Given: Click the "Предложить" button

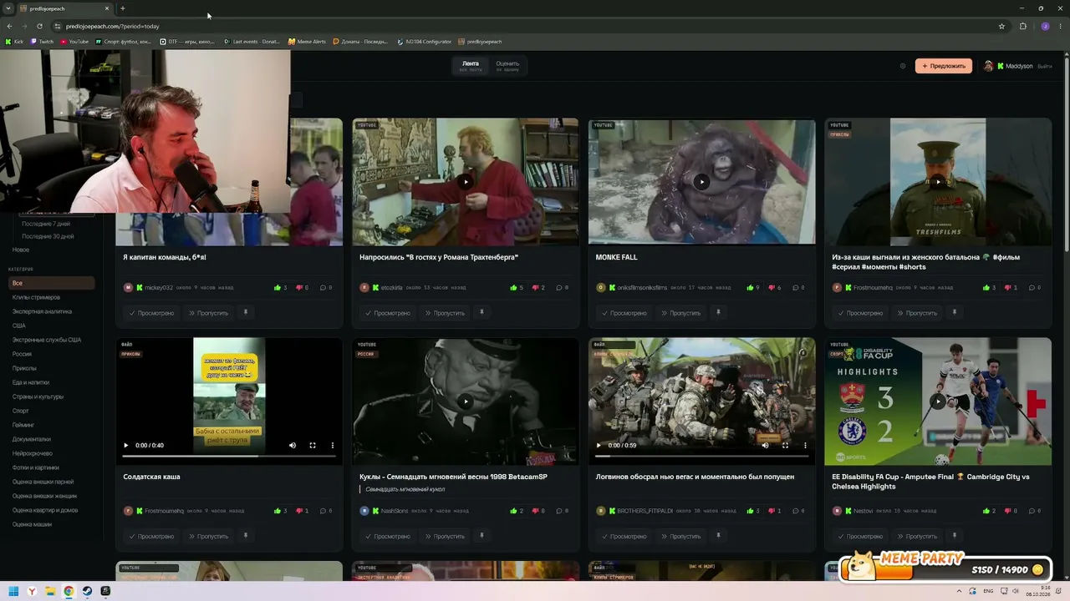Looking at the screenshot, I should coord(944,66).
